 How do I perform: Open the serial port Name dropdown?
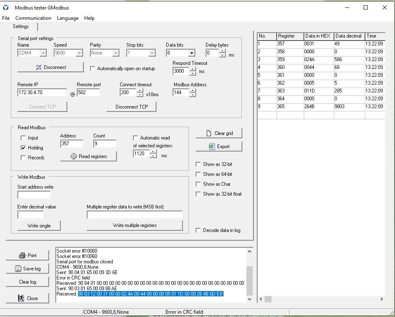[43, 53]
